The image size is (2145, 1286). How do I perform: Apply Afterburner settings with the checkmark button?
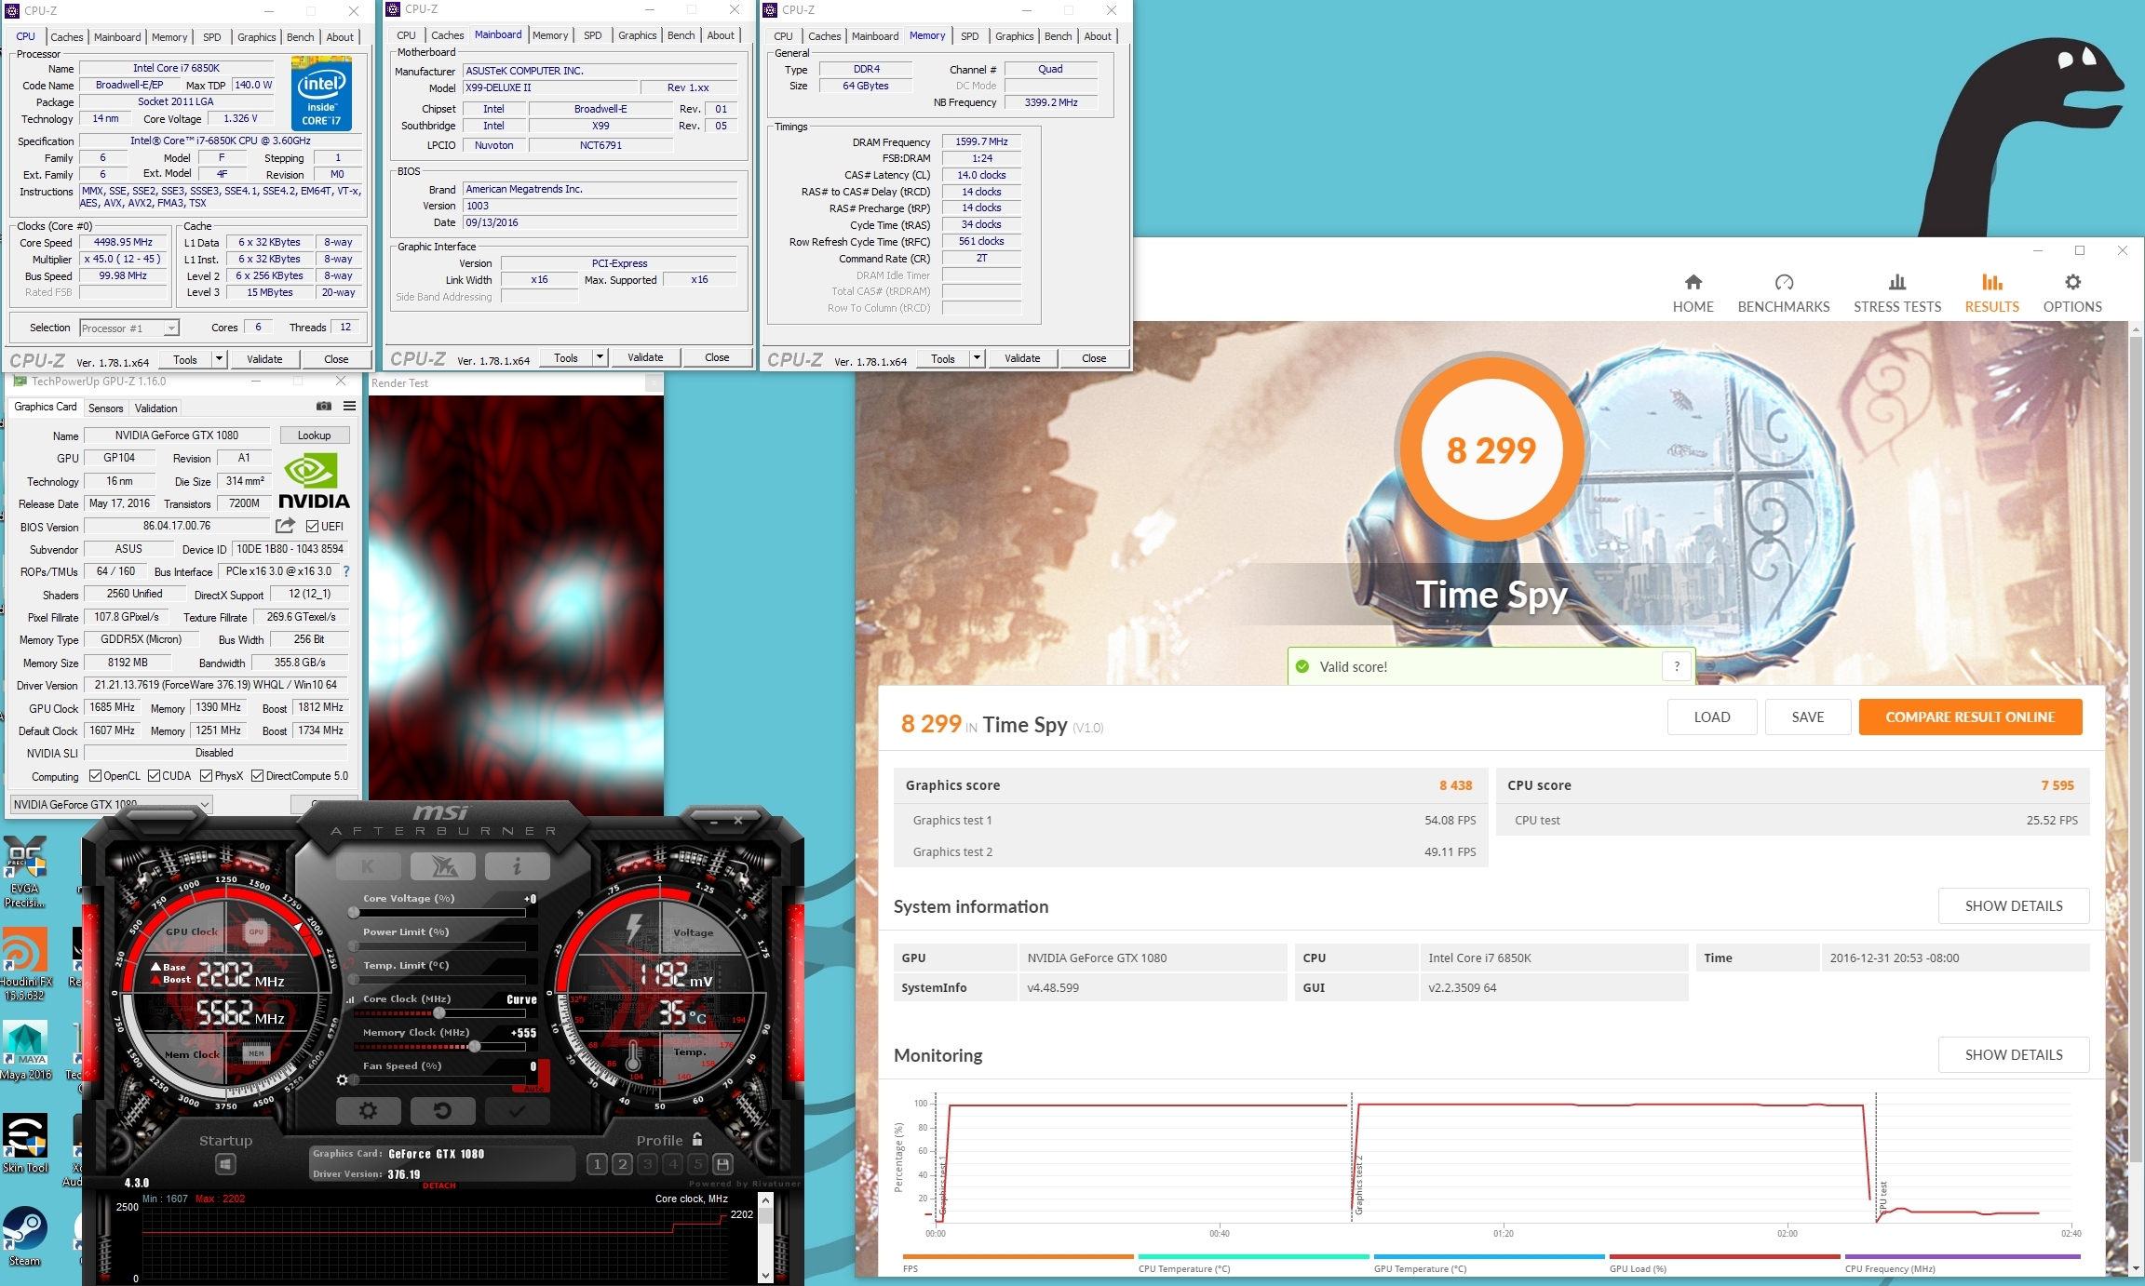(x=517, y=1110)
